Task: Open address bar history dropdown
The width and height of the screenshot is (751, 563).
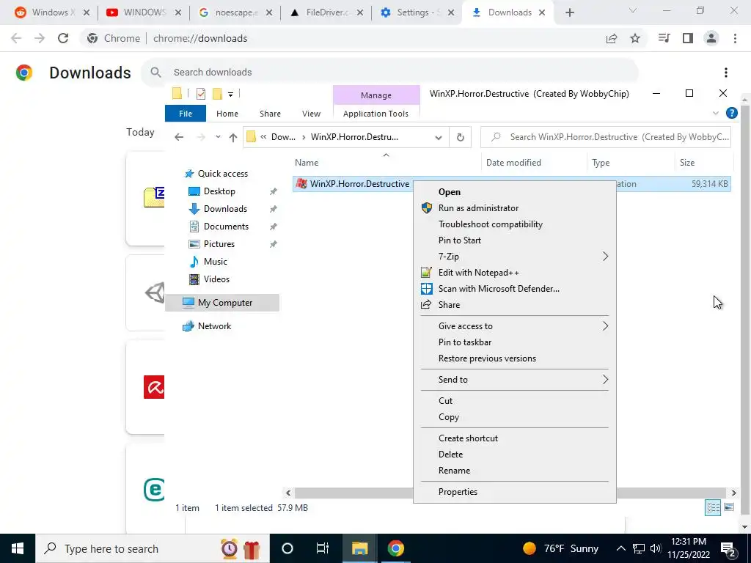Action: pyautogui.click(x=439, y=137)
